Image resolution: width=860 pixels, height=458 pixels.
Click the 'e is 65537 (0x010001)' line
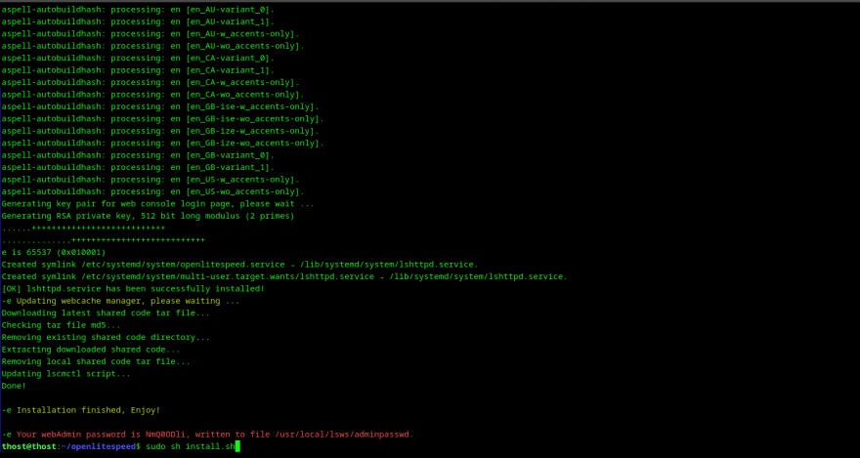tap(54, 252)
